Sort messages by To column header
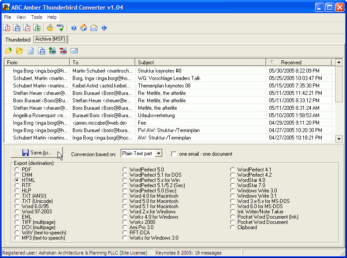The width and height of the screenshot is (347, 258). click(102, 63)
